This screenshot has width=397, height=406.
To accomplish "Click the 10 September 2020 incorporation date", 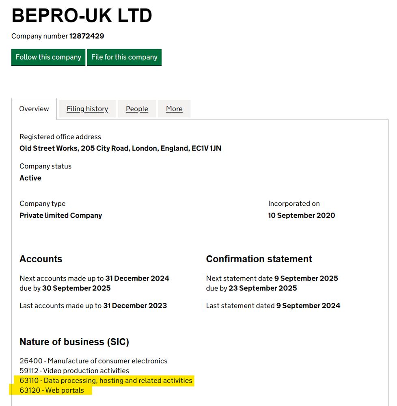I will 302,216.
